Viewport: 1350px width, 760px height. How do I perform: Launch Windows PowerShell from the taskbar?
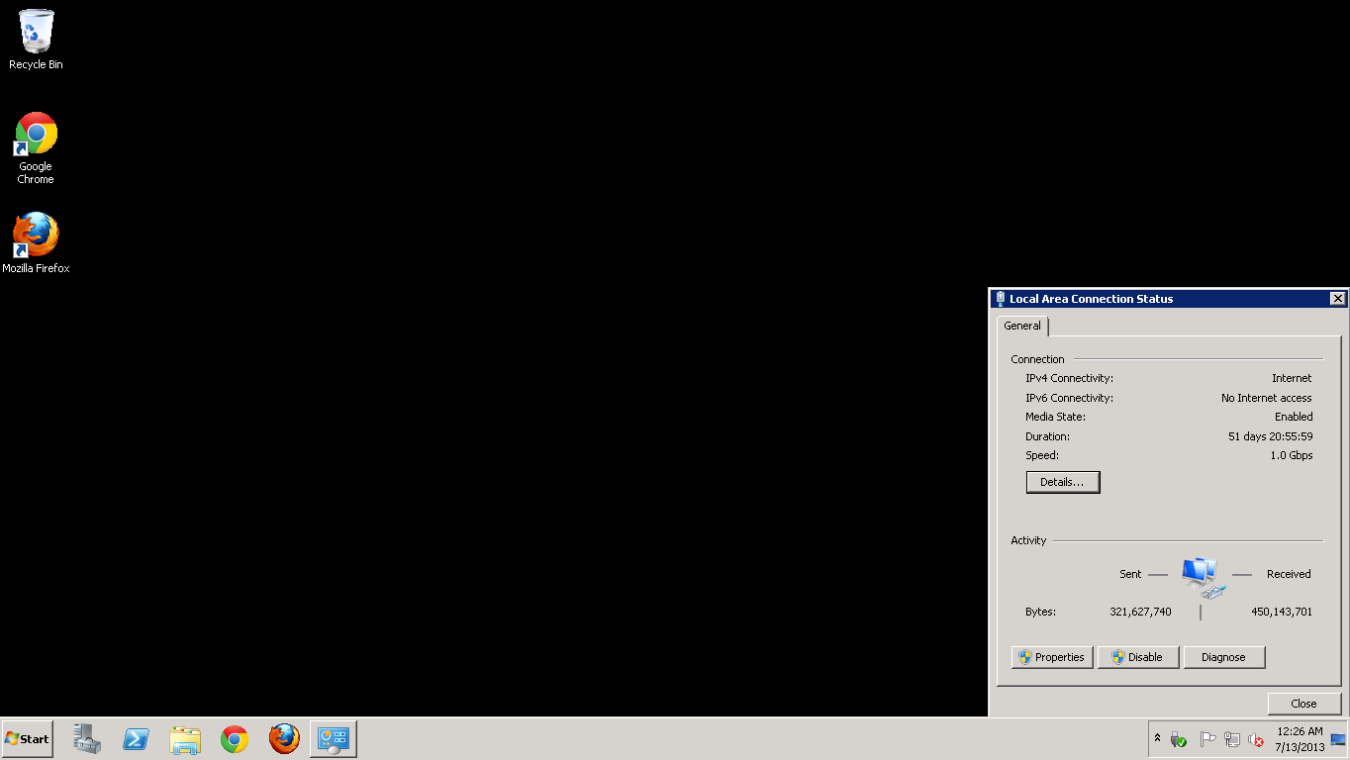coord(136,739)
